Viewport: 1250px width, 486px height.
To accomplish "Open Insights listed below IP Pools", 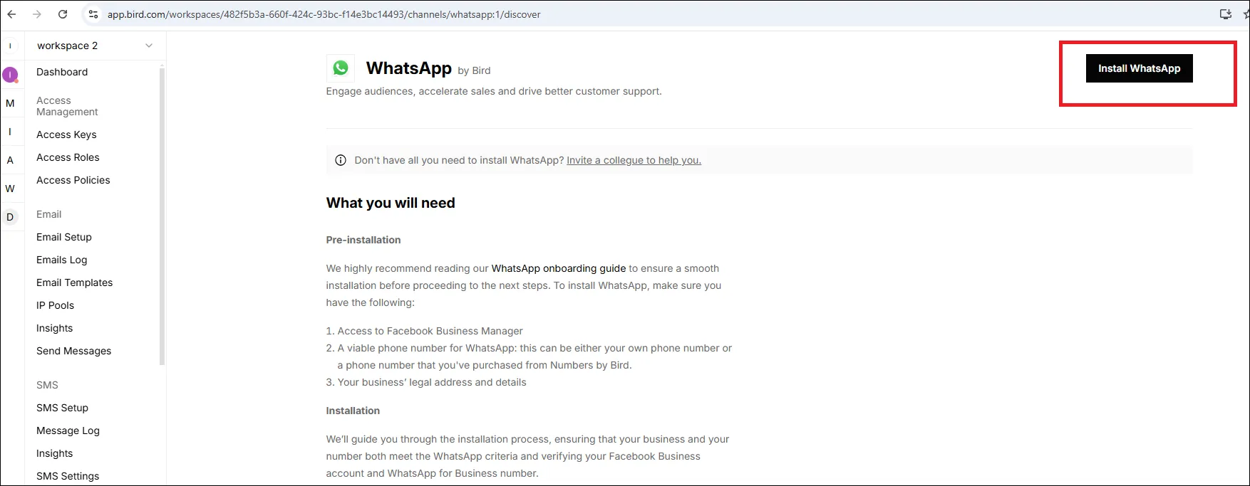I will 55,328.
